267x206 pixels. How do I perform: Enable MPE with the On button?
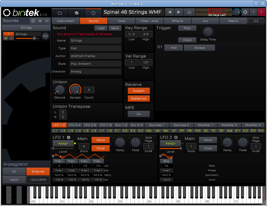[139, 114]
